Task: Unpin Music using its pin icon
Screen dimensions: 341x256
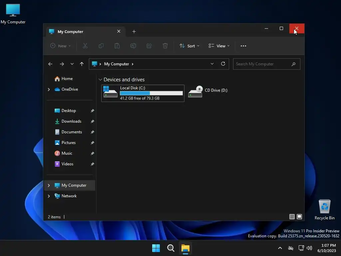Action: click(x=93, y=153)
